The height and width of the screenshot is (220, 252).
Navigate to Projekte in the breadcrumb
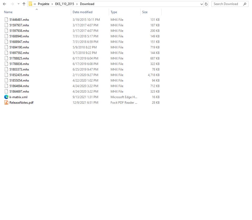click(43, 4)
